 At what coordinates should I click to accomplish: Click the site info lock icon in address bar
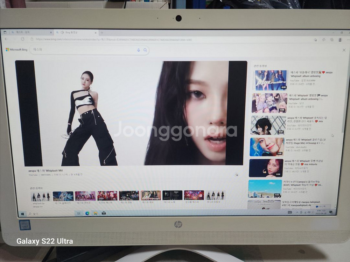(32, 39)
